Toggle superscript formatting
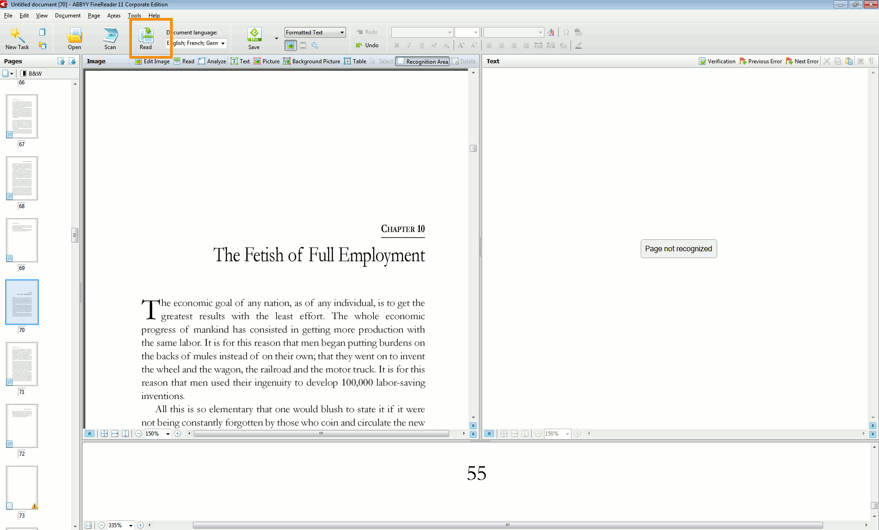Viewport: 879px width, 530px height. point(434,45)
